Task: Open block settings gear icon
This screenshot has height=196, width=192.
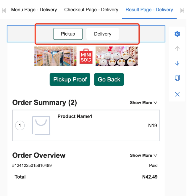Action: pyautogui.click(x=177, y=34)
